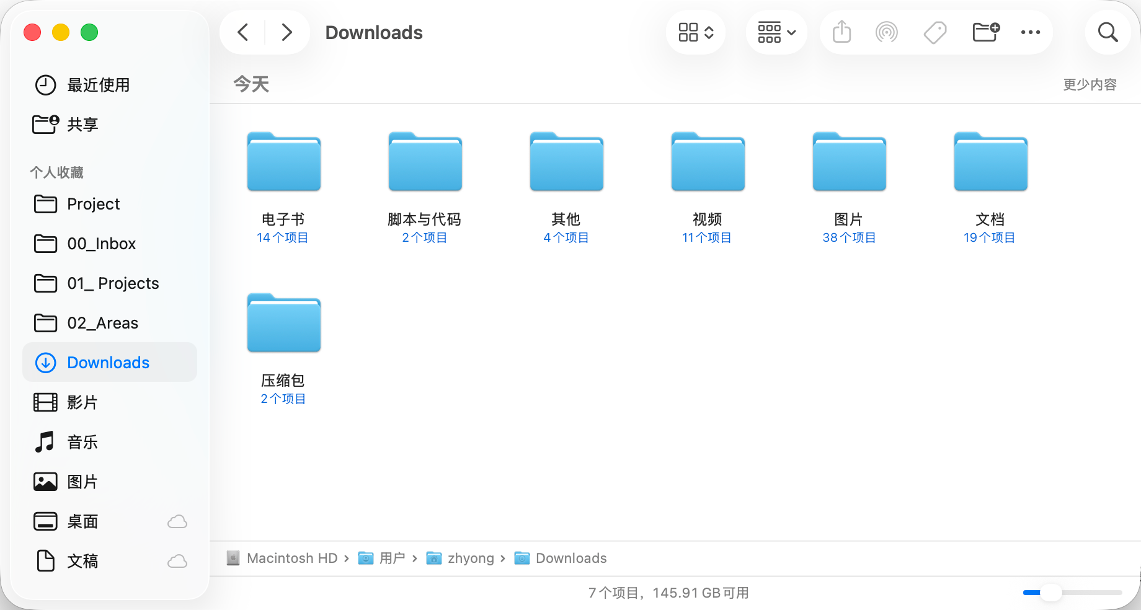Select the 电子书 folder icon
Viewport: 1141px width, 610px height.
coord(284,161)
